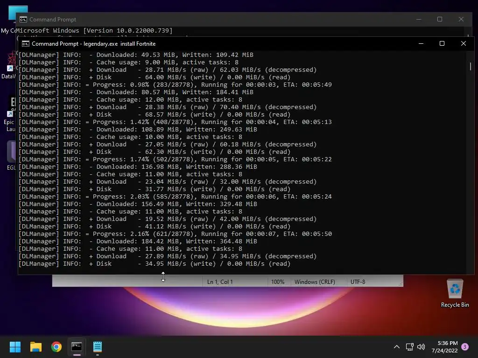Click the line with Progress: 0.98% (283/28778)
This screenshot has width=478, height=358.
(x=176, y=85)
